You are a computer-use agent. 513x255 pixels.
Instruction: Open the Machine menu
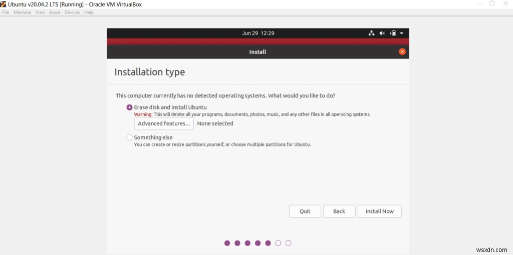point(22,12)
